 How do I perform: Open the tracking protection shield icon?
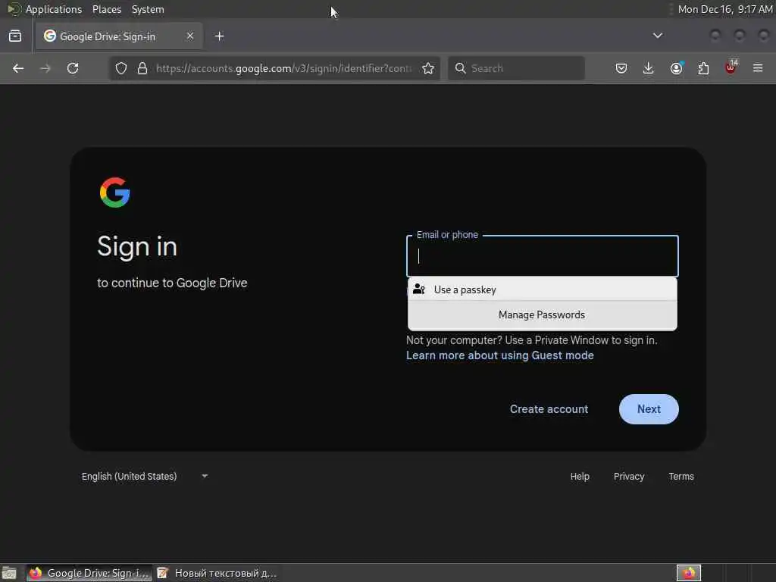[121, 68]
